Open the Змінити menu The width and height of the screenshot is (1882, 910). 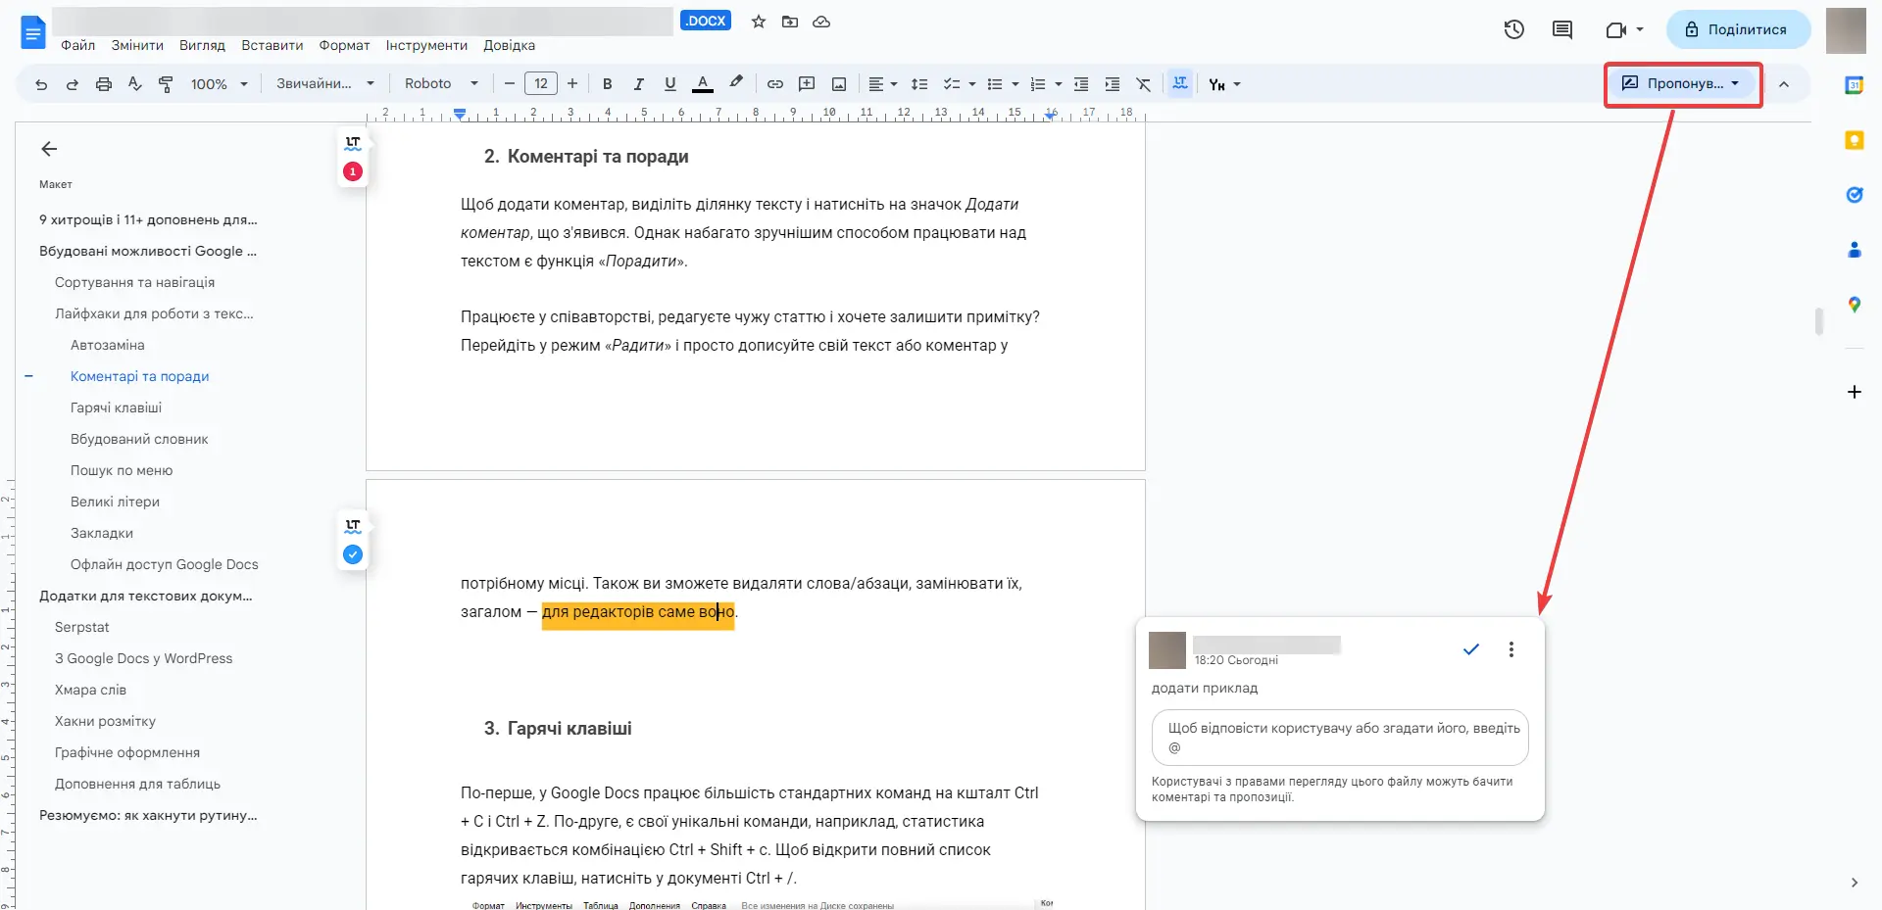coord(137,45)
